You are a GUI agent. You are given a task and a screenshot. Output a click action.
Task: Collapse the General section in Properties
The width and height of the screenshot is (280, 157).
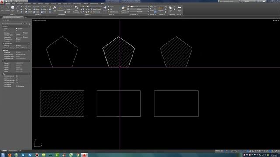click(x=29, y=27)
